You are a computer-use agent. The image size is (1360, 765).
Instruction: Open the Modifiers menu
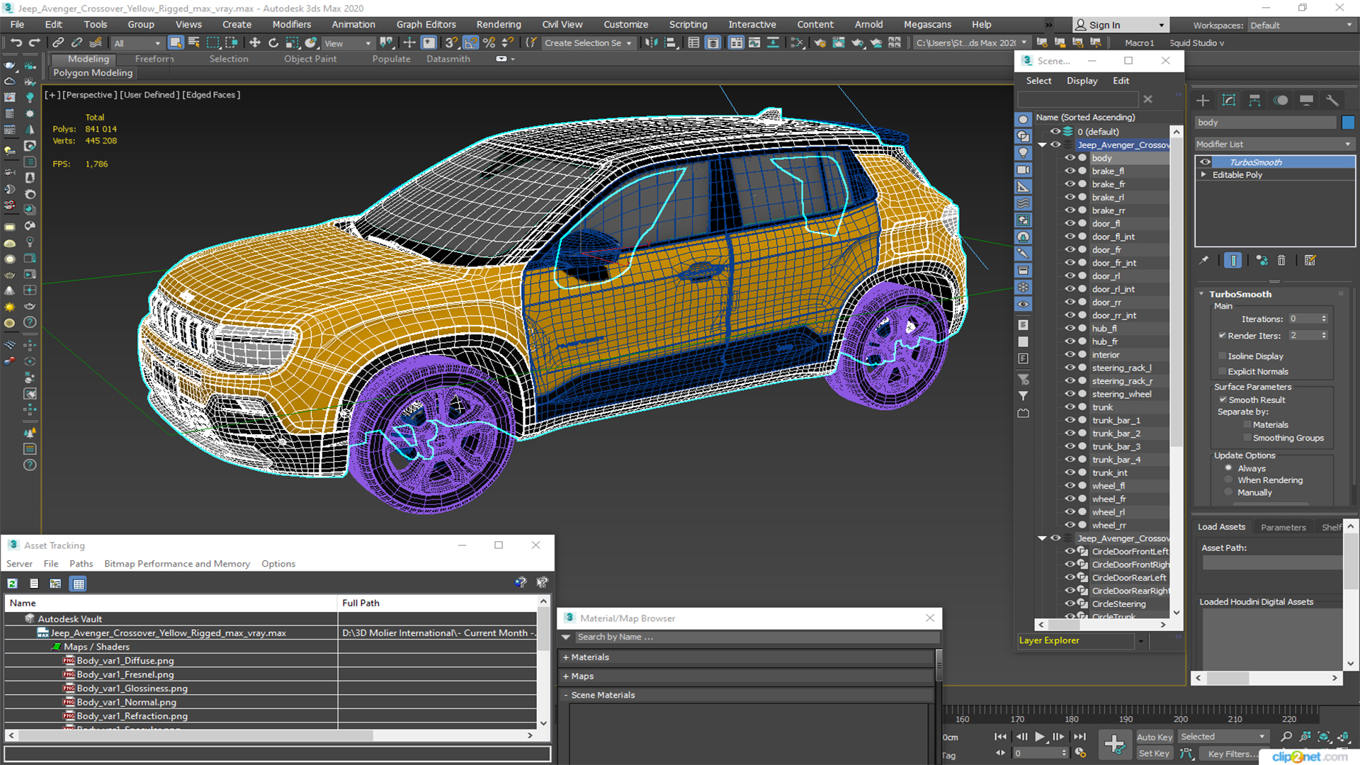292,24
